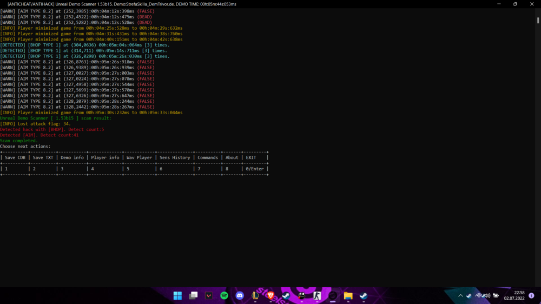Click the 'Wav Player' option in the menu
Viewport: 541px width, 304px height.
point(139,158)
